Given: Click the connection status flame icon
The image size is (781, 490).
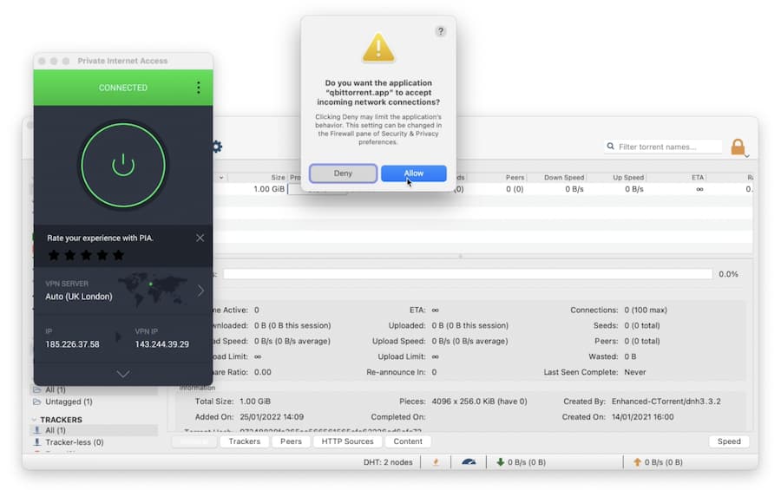Looking at the screenshot, I should coord(436,462).
